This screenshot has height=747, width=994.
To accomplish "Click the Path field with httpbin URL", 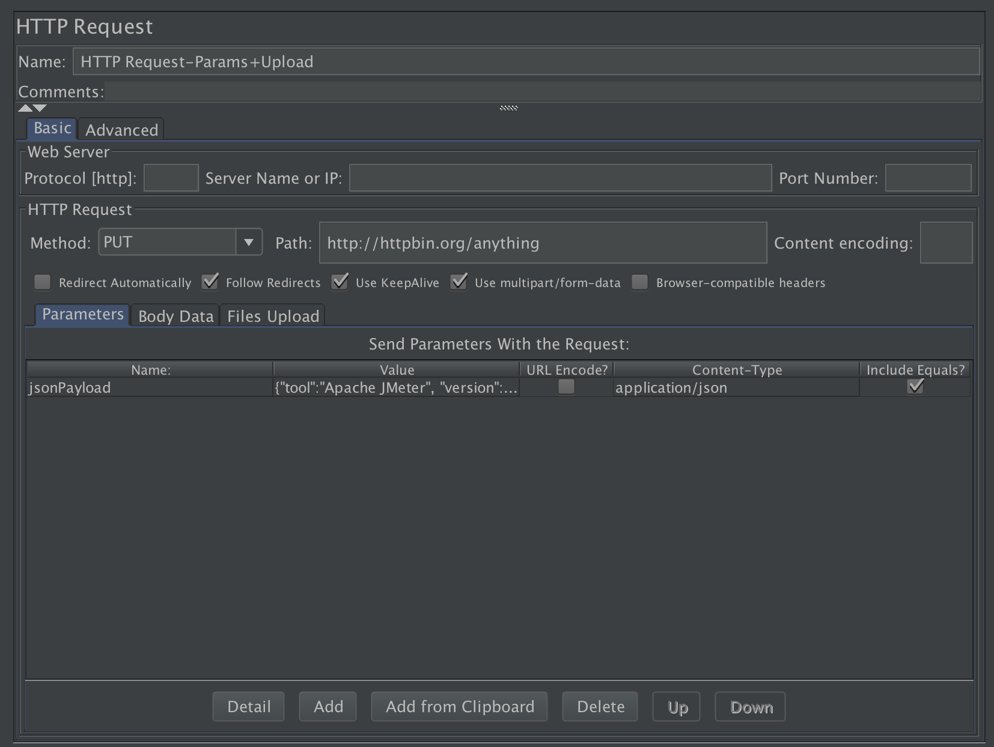I will 543,243.
